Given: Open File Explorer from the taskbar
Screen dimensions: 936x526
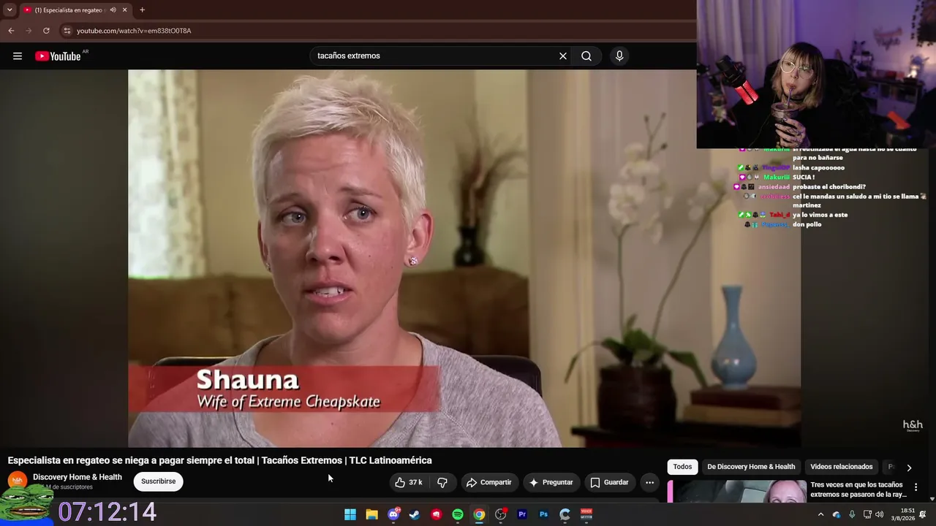Looking at the screenshot, I should (371, 514).
